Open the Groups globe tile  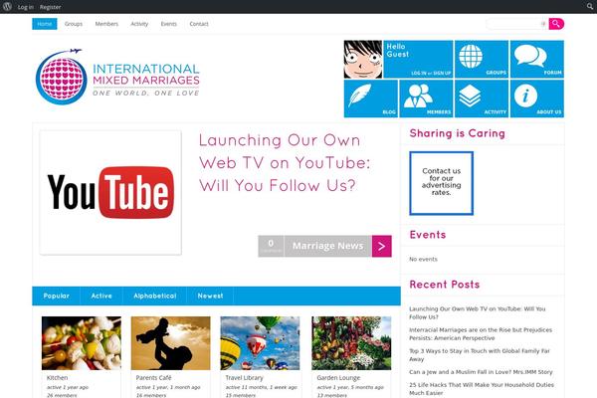click(482, 59)
